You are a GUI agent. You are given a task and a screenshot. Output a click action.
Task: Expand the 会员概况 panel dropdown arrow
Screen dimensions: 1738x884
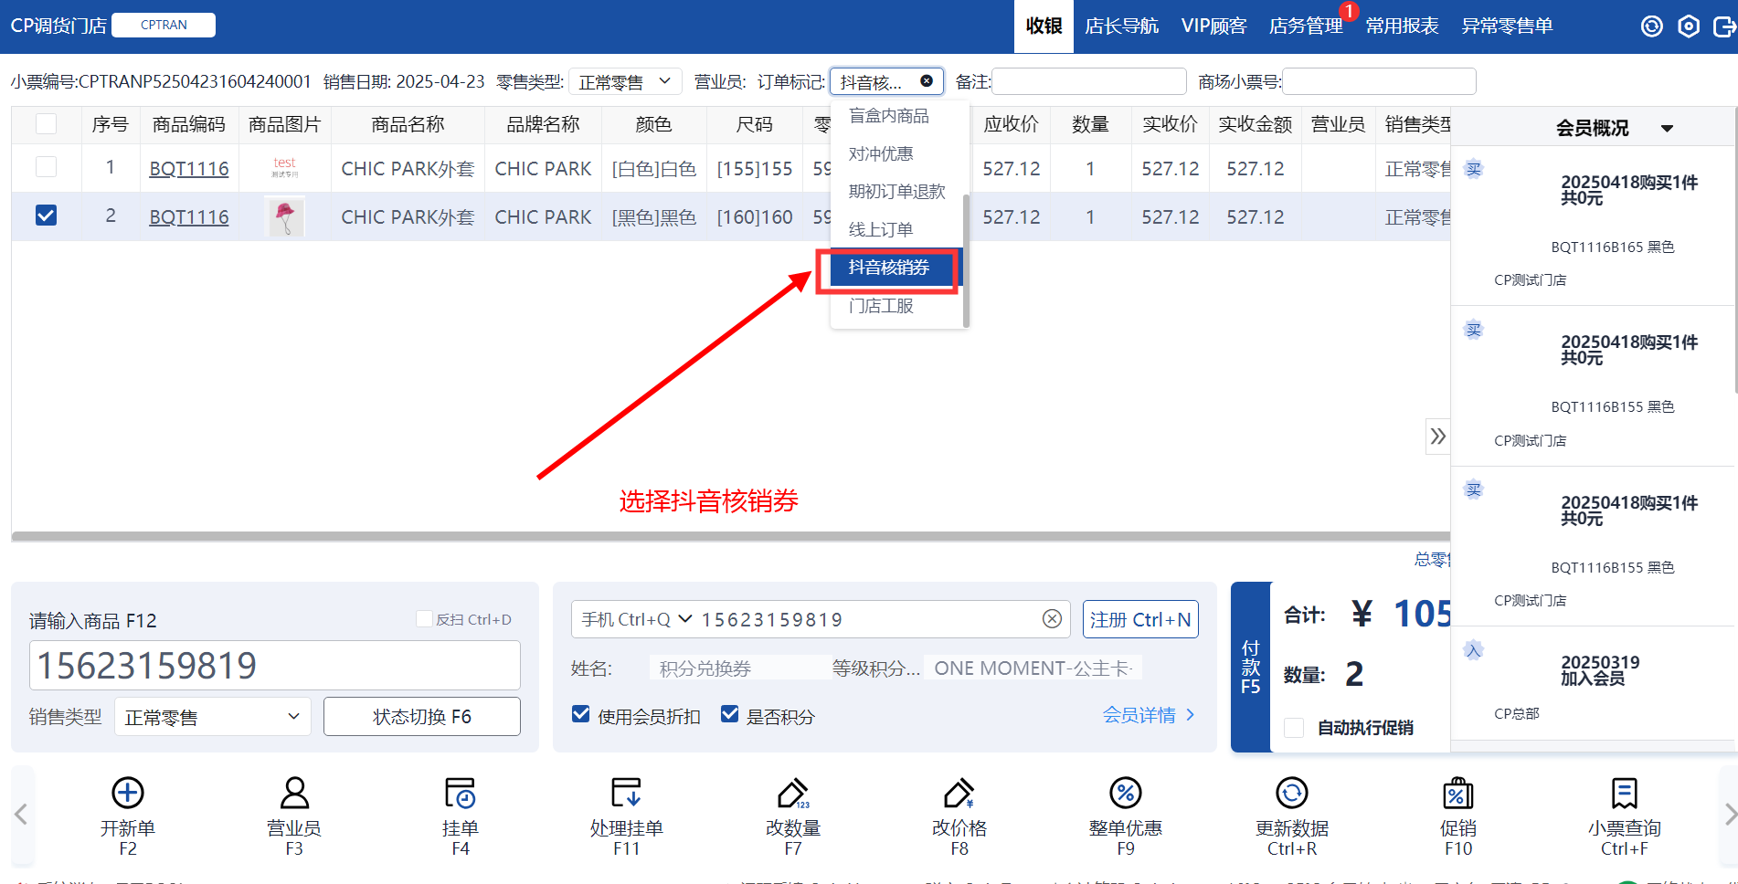tap(1667, 129)
